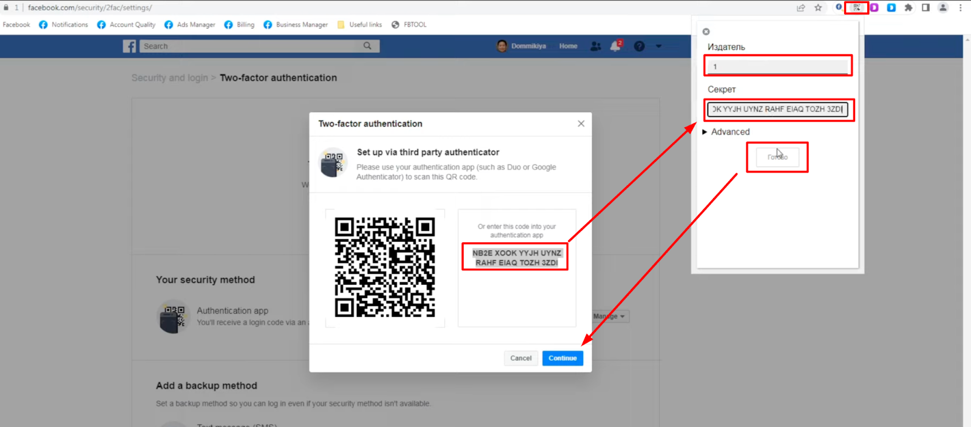Click the Секрет secret input field

[x=778, y=110]
